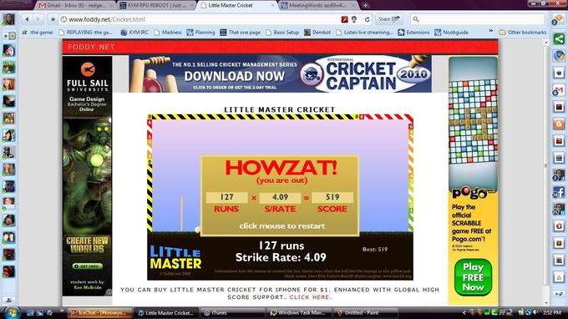Select the Little Master Cricket tab

[237, 6]
